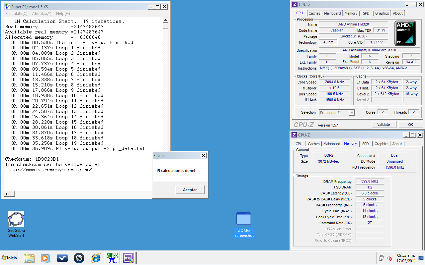This screenshot has height=265, width=425.
Task: Open the Help(H) menu
Action: 63,14
